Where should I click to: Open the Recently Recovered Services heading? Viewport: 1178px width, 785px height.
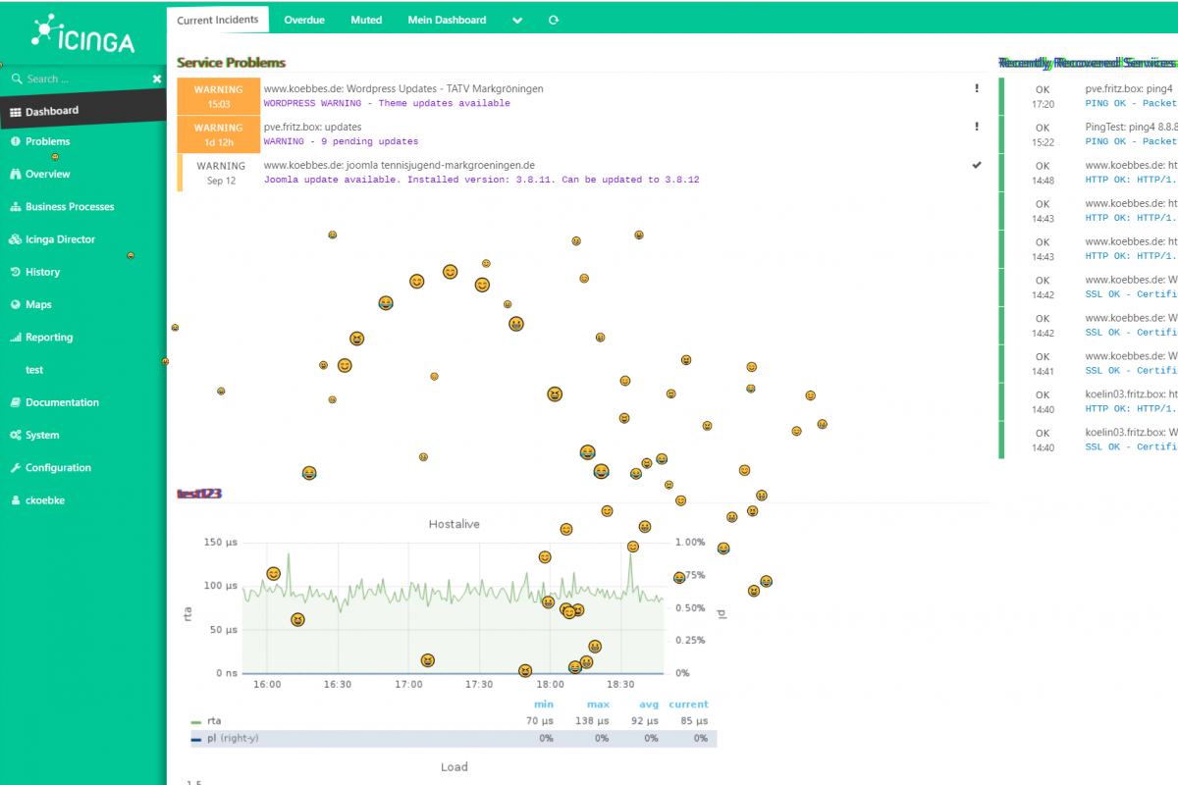click(1087, 62)
